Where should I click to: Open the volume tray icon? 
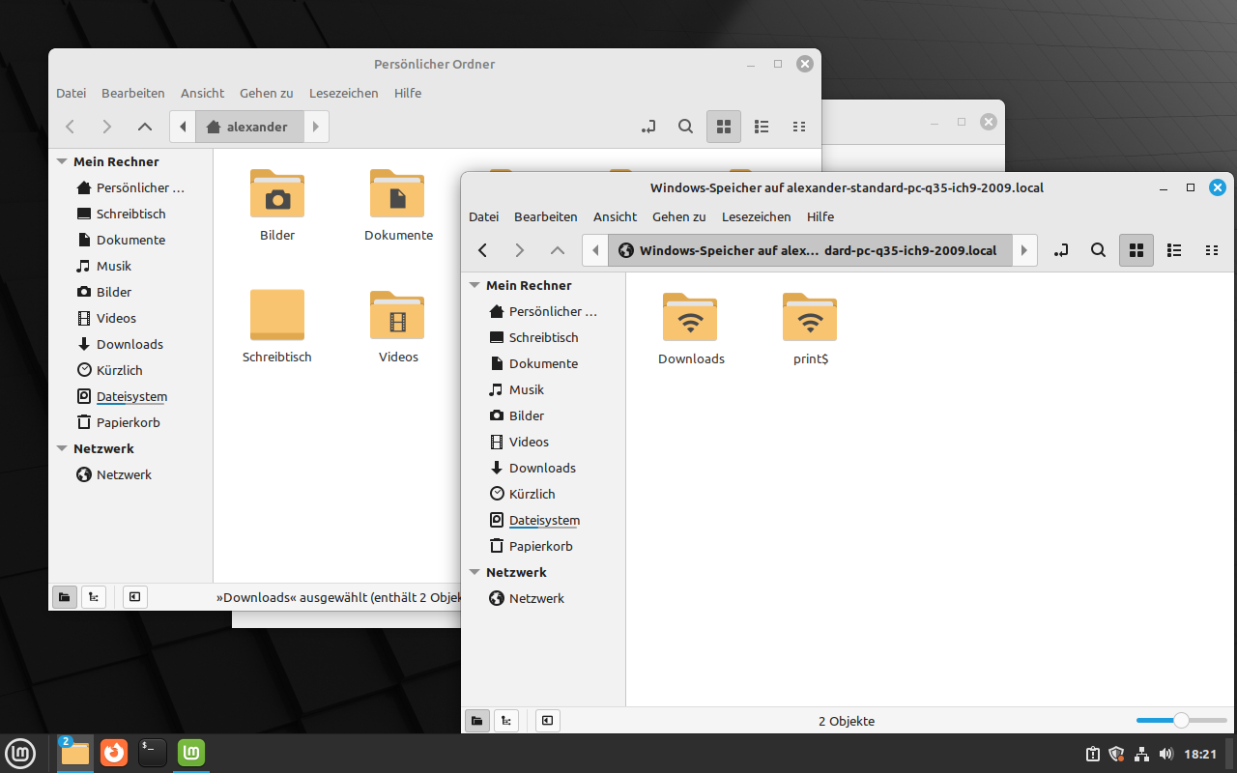tap(1165, 754)
